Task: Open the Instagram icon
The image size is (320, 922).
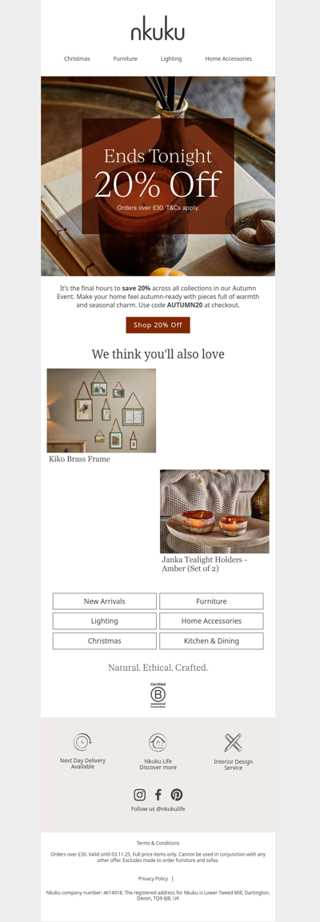Action: click(x=139, y=795)
